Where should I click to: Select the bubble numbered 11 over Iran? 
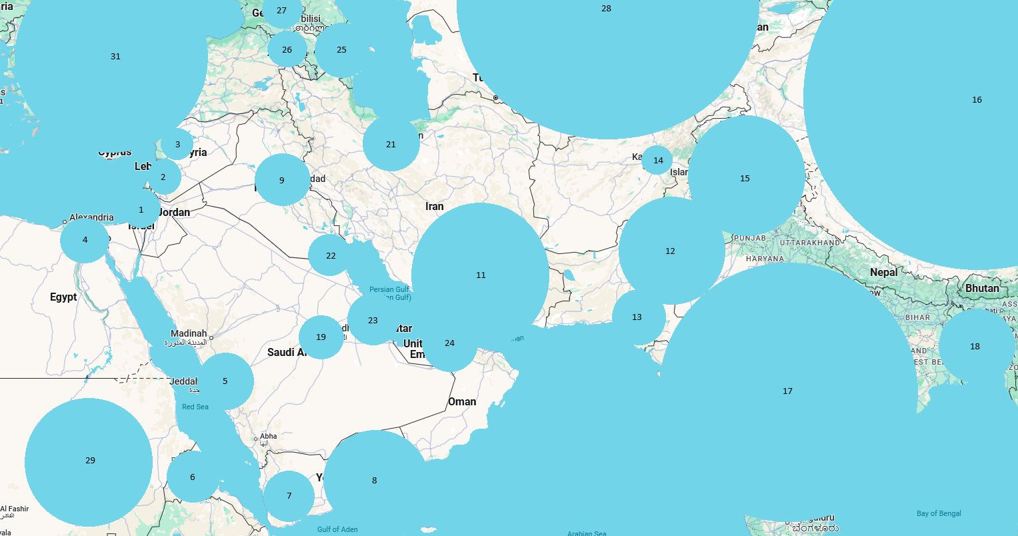481,275
